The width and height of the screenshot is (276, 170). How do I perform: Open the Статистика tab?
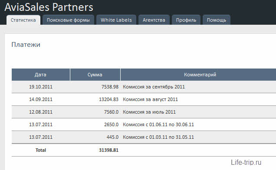point(23,20)
